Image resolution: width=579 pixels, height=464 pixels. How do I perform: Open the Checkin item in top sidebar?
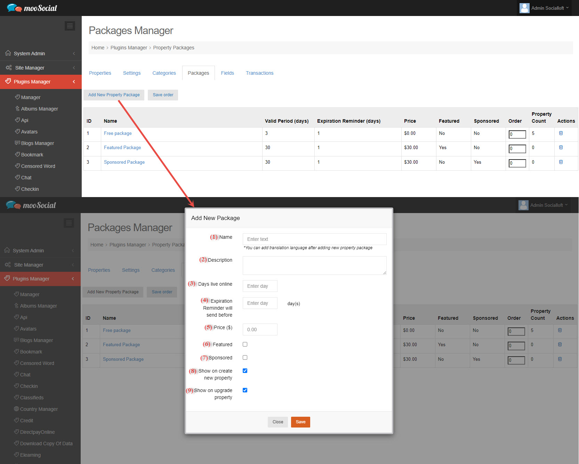(x=30, y=189)
